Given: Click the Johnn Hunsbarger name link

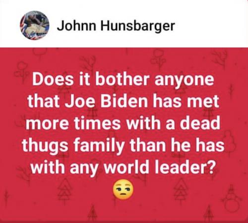Looking at the screenshot, I should coord(116,26).
